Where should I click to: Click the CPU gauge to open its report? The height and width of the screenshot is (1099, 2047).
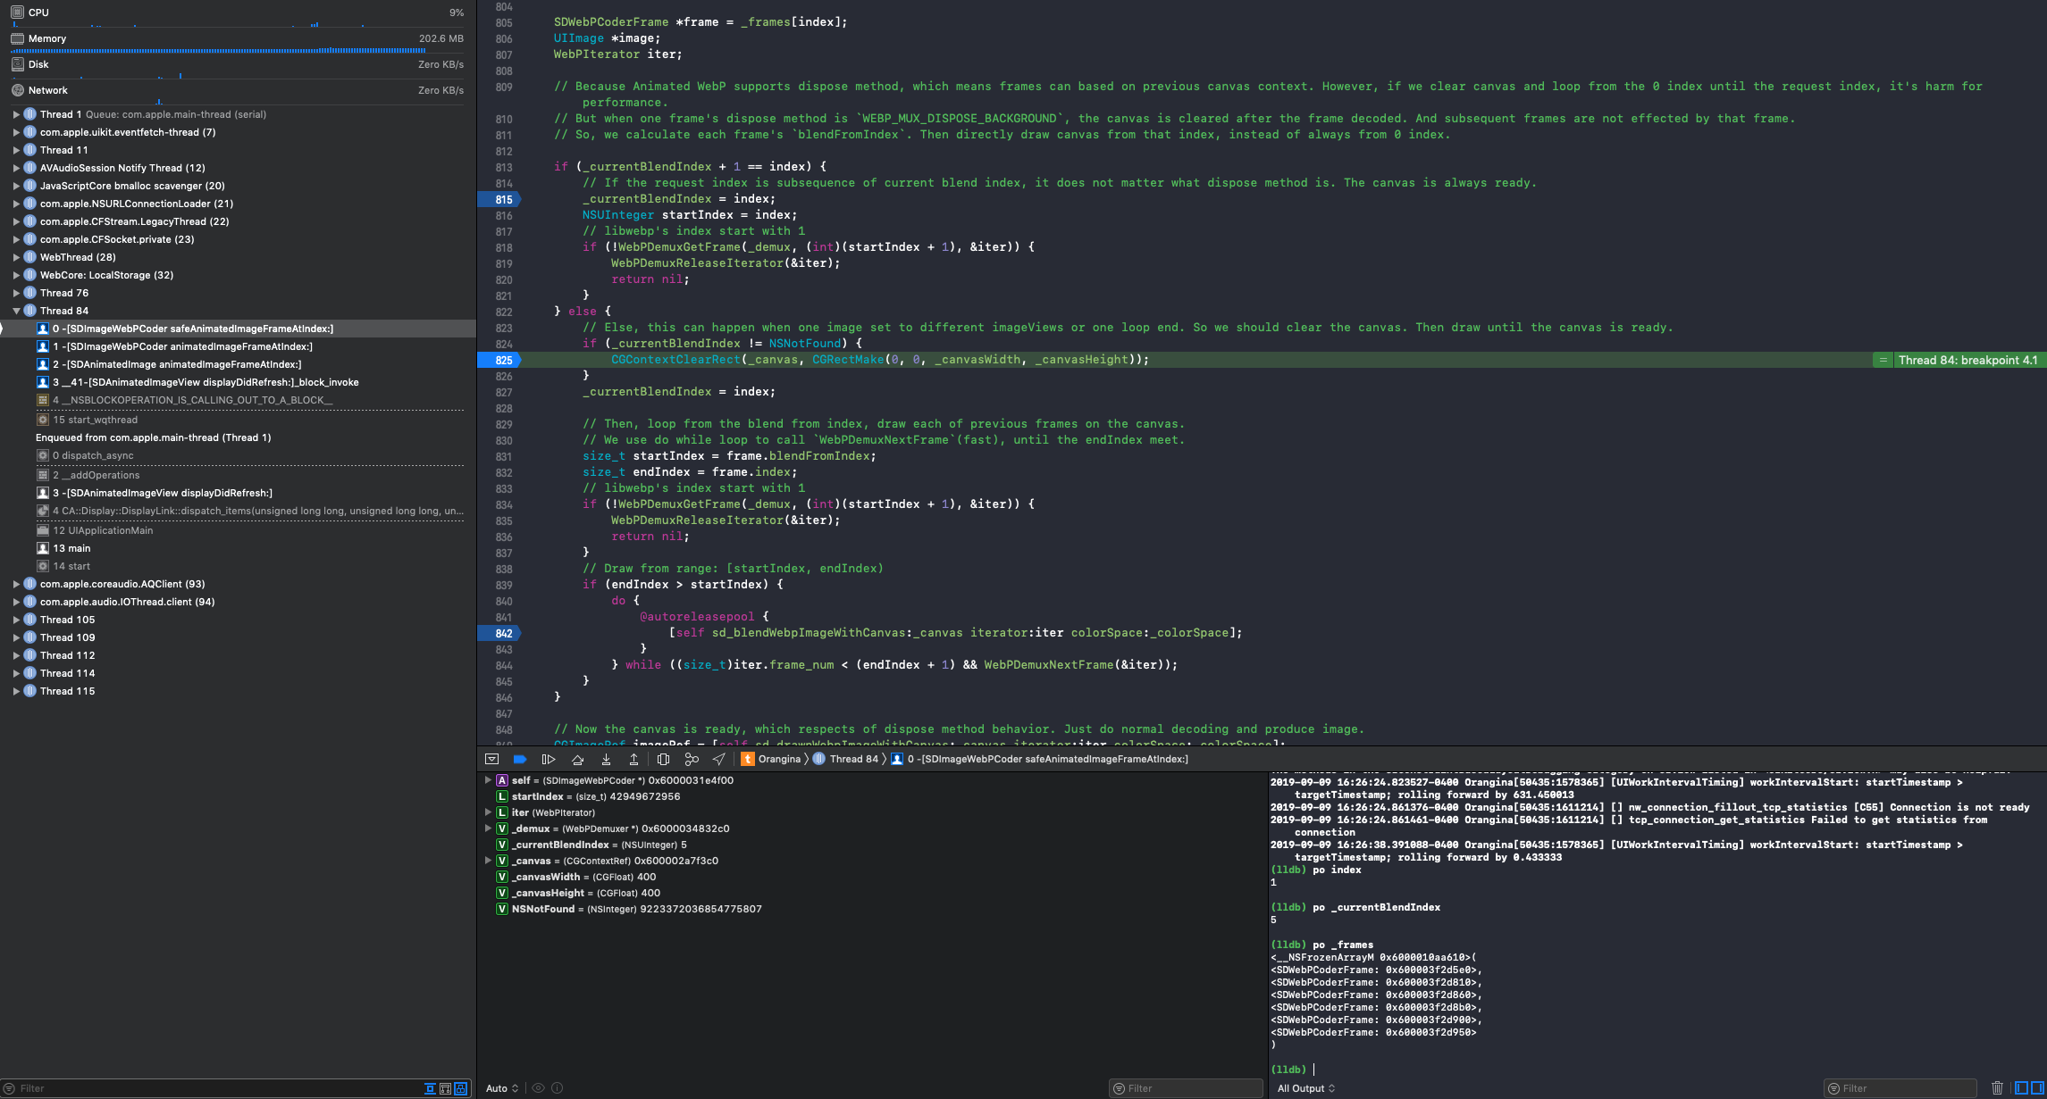(36, 12)
